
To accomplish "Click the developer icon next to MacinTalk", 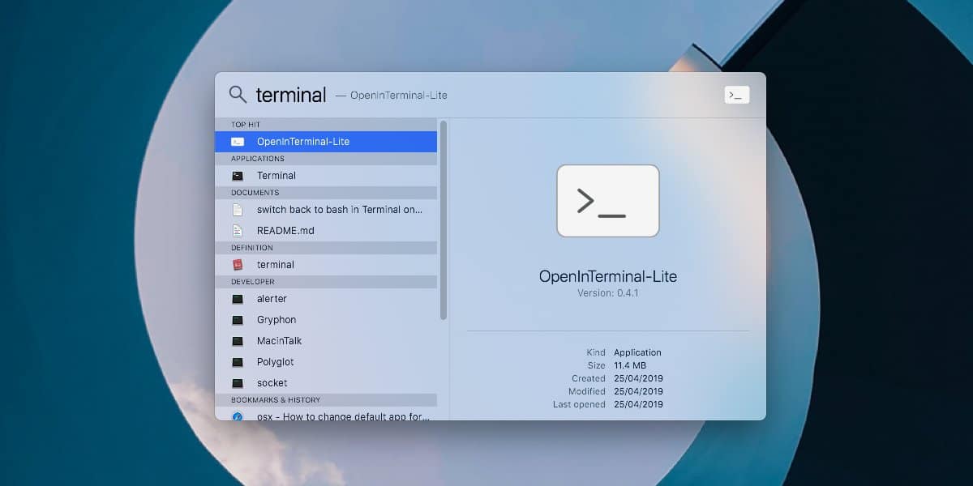I will click(x=238, y=340).
